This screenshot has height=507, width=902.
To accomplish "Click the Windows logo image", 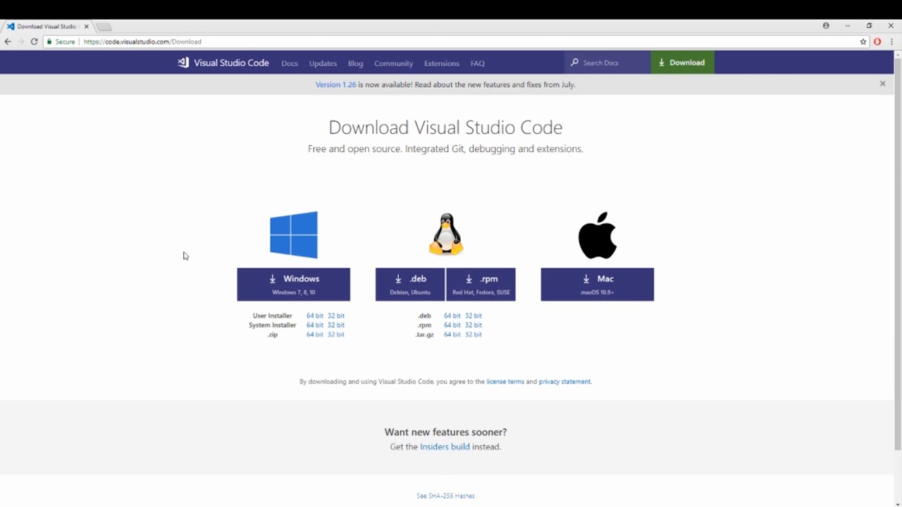I will [294, 235].
